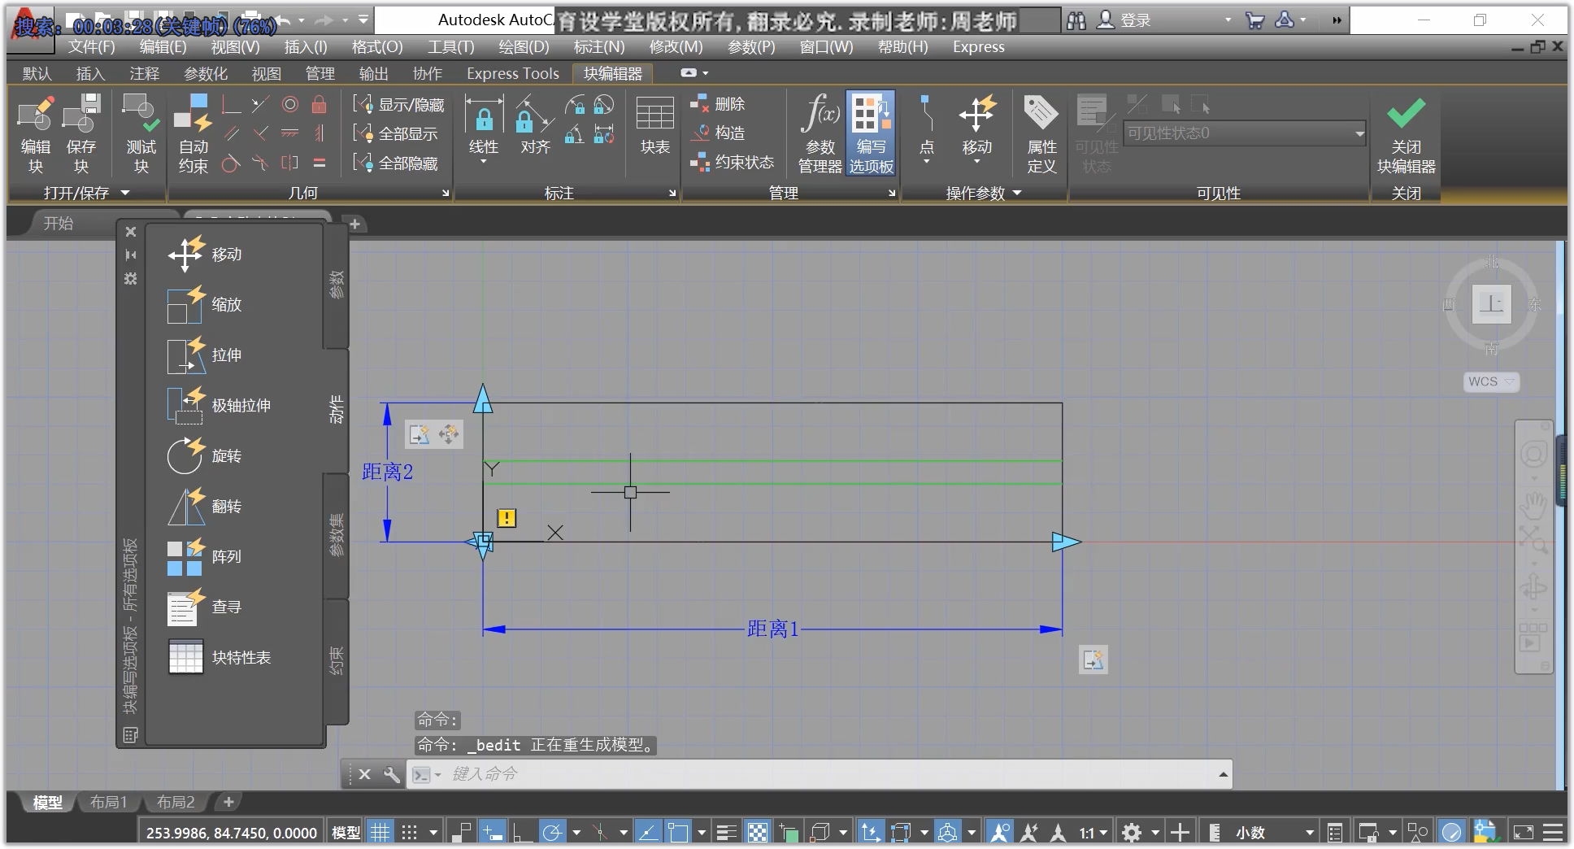Select the Lookup (查寻) action in palette
Image resolution: width=1574 pixels, height=849 pixels.
205,607
